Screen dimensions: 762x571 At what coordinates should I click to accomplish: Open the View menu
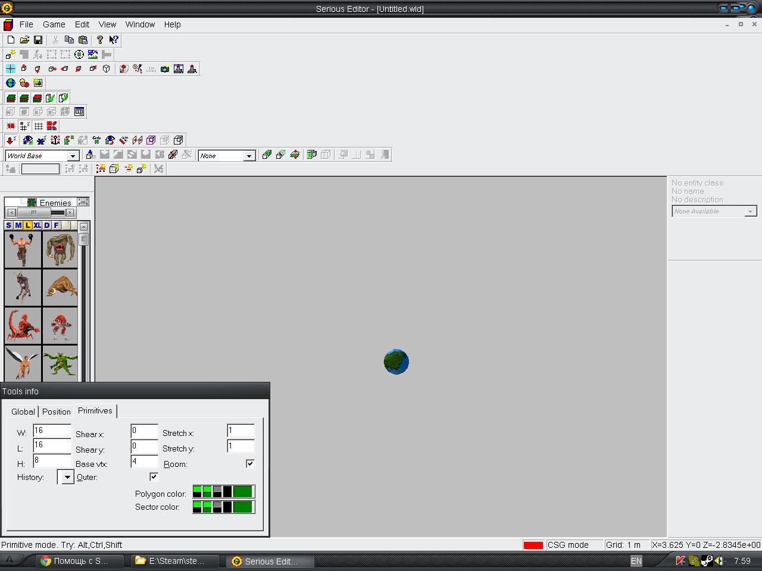pyautogui.click(x=107, y=24)
